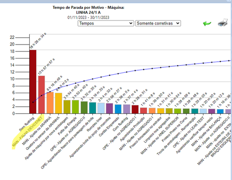232x180 pixels.
Task: Click the 'Frasco Preso na Curva' label
Action: click(x=174, y=129)
